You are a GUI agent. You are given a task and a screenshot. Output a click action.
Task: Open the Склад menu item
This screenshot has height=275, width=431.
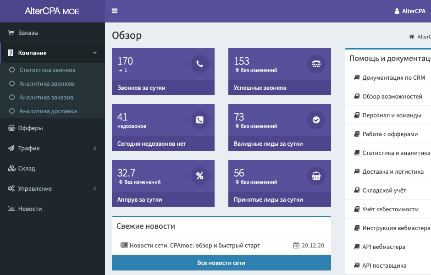click(52, 168)
